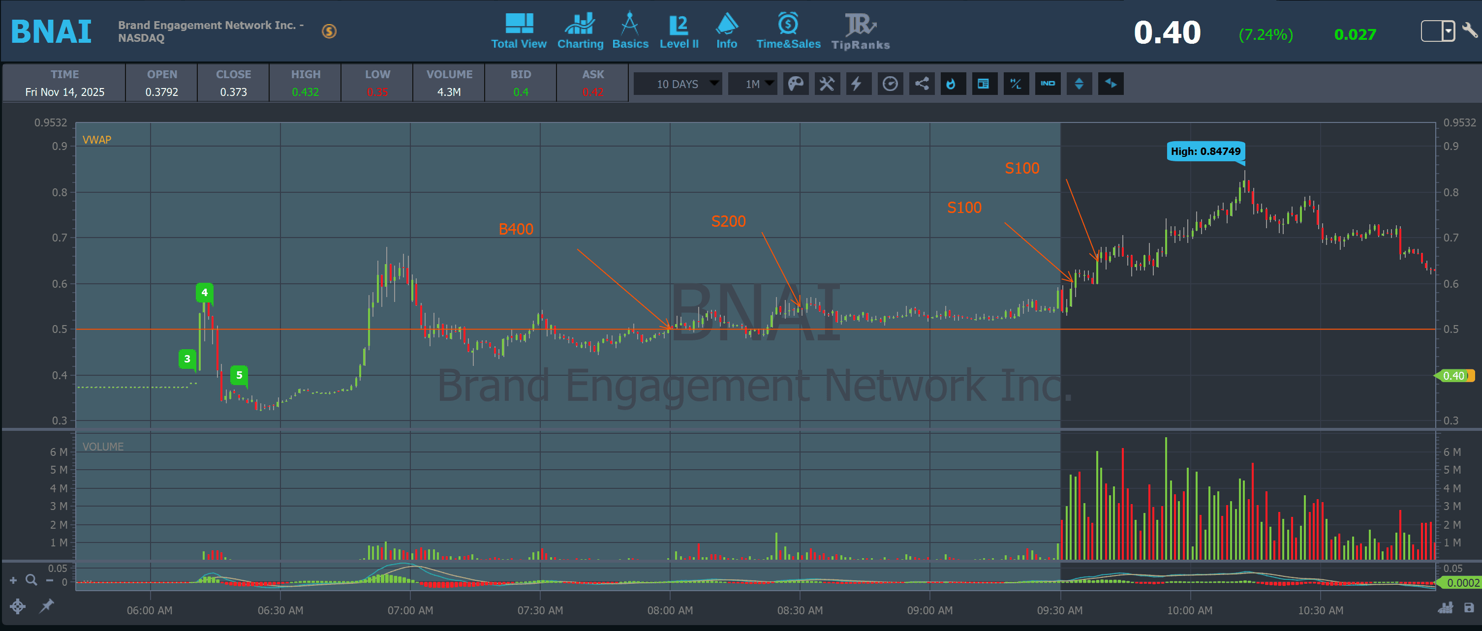Switch to the Level II tab
Screen dimensions: 1482x631
click(x=679, y=31)
